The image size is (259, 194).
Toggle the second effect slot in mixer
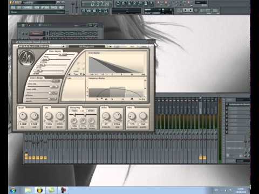(227, 108)
